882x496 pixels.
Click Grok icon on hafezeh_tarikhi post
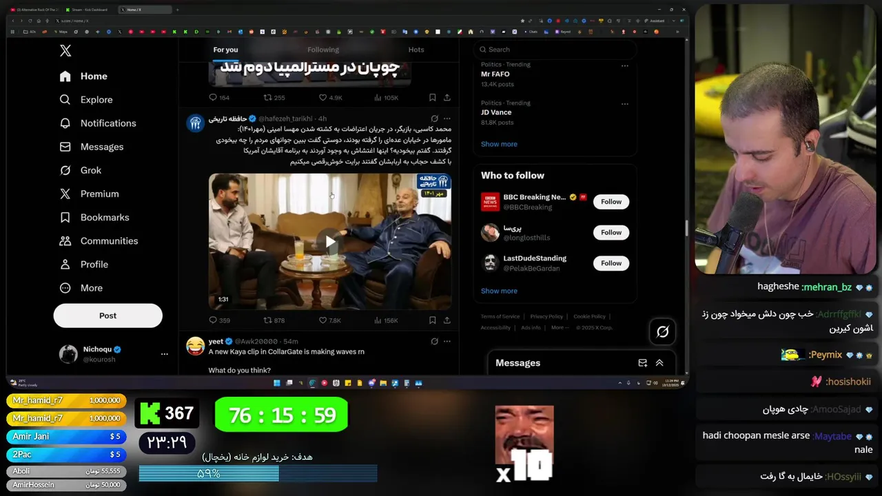coord(434,118)
